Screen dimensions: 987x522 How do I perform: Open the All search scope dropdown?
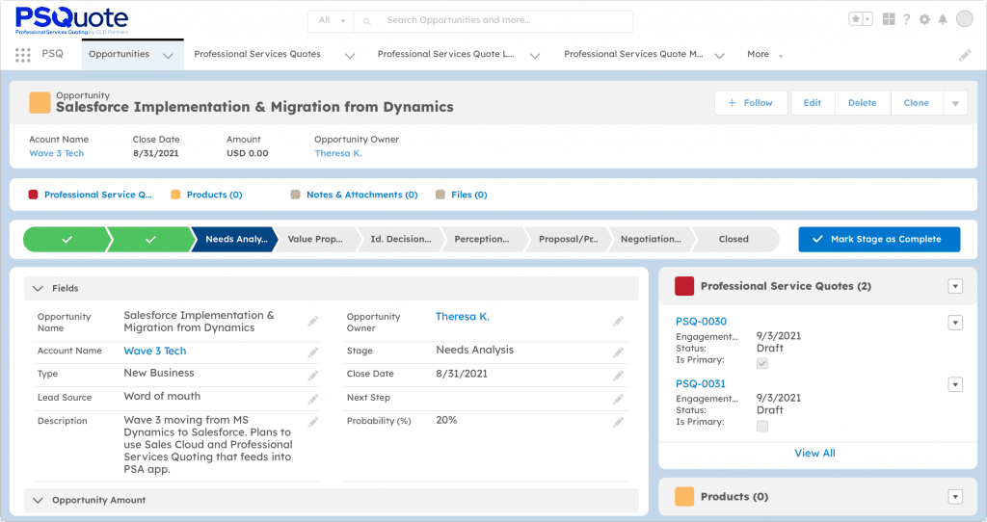pyautogui.click(x=332, y=20)
